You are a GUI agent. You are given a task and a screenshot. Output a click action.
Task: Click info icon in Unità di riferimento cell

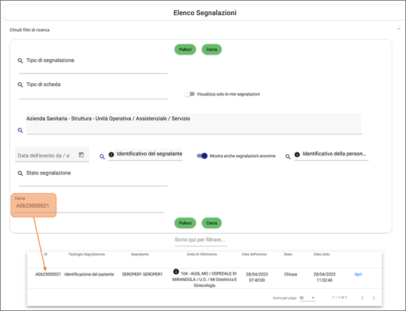pyautogui.click(x=176, y=271)
